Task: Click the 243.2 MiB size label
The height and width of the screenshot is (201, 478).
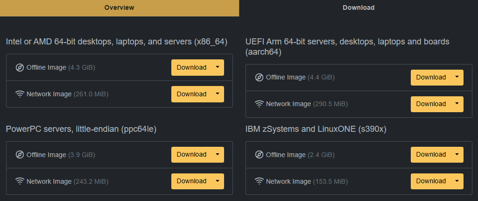Action: [x=91, y=181]
